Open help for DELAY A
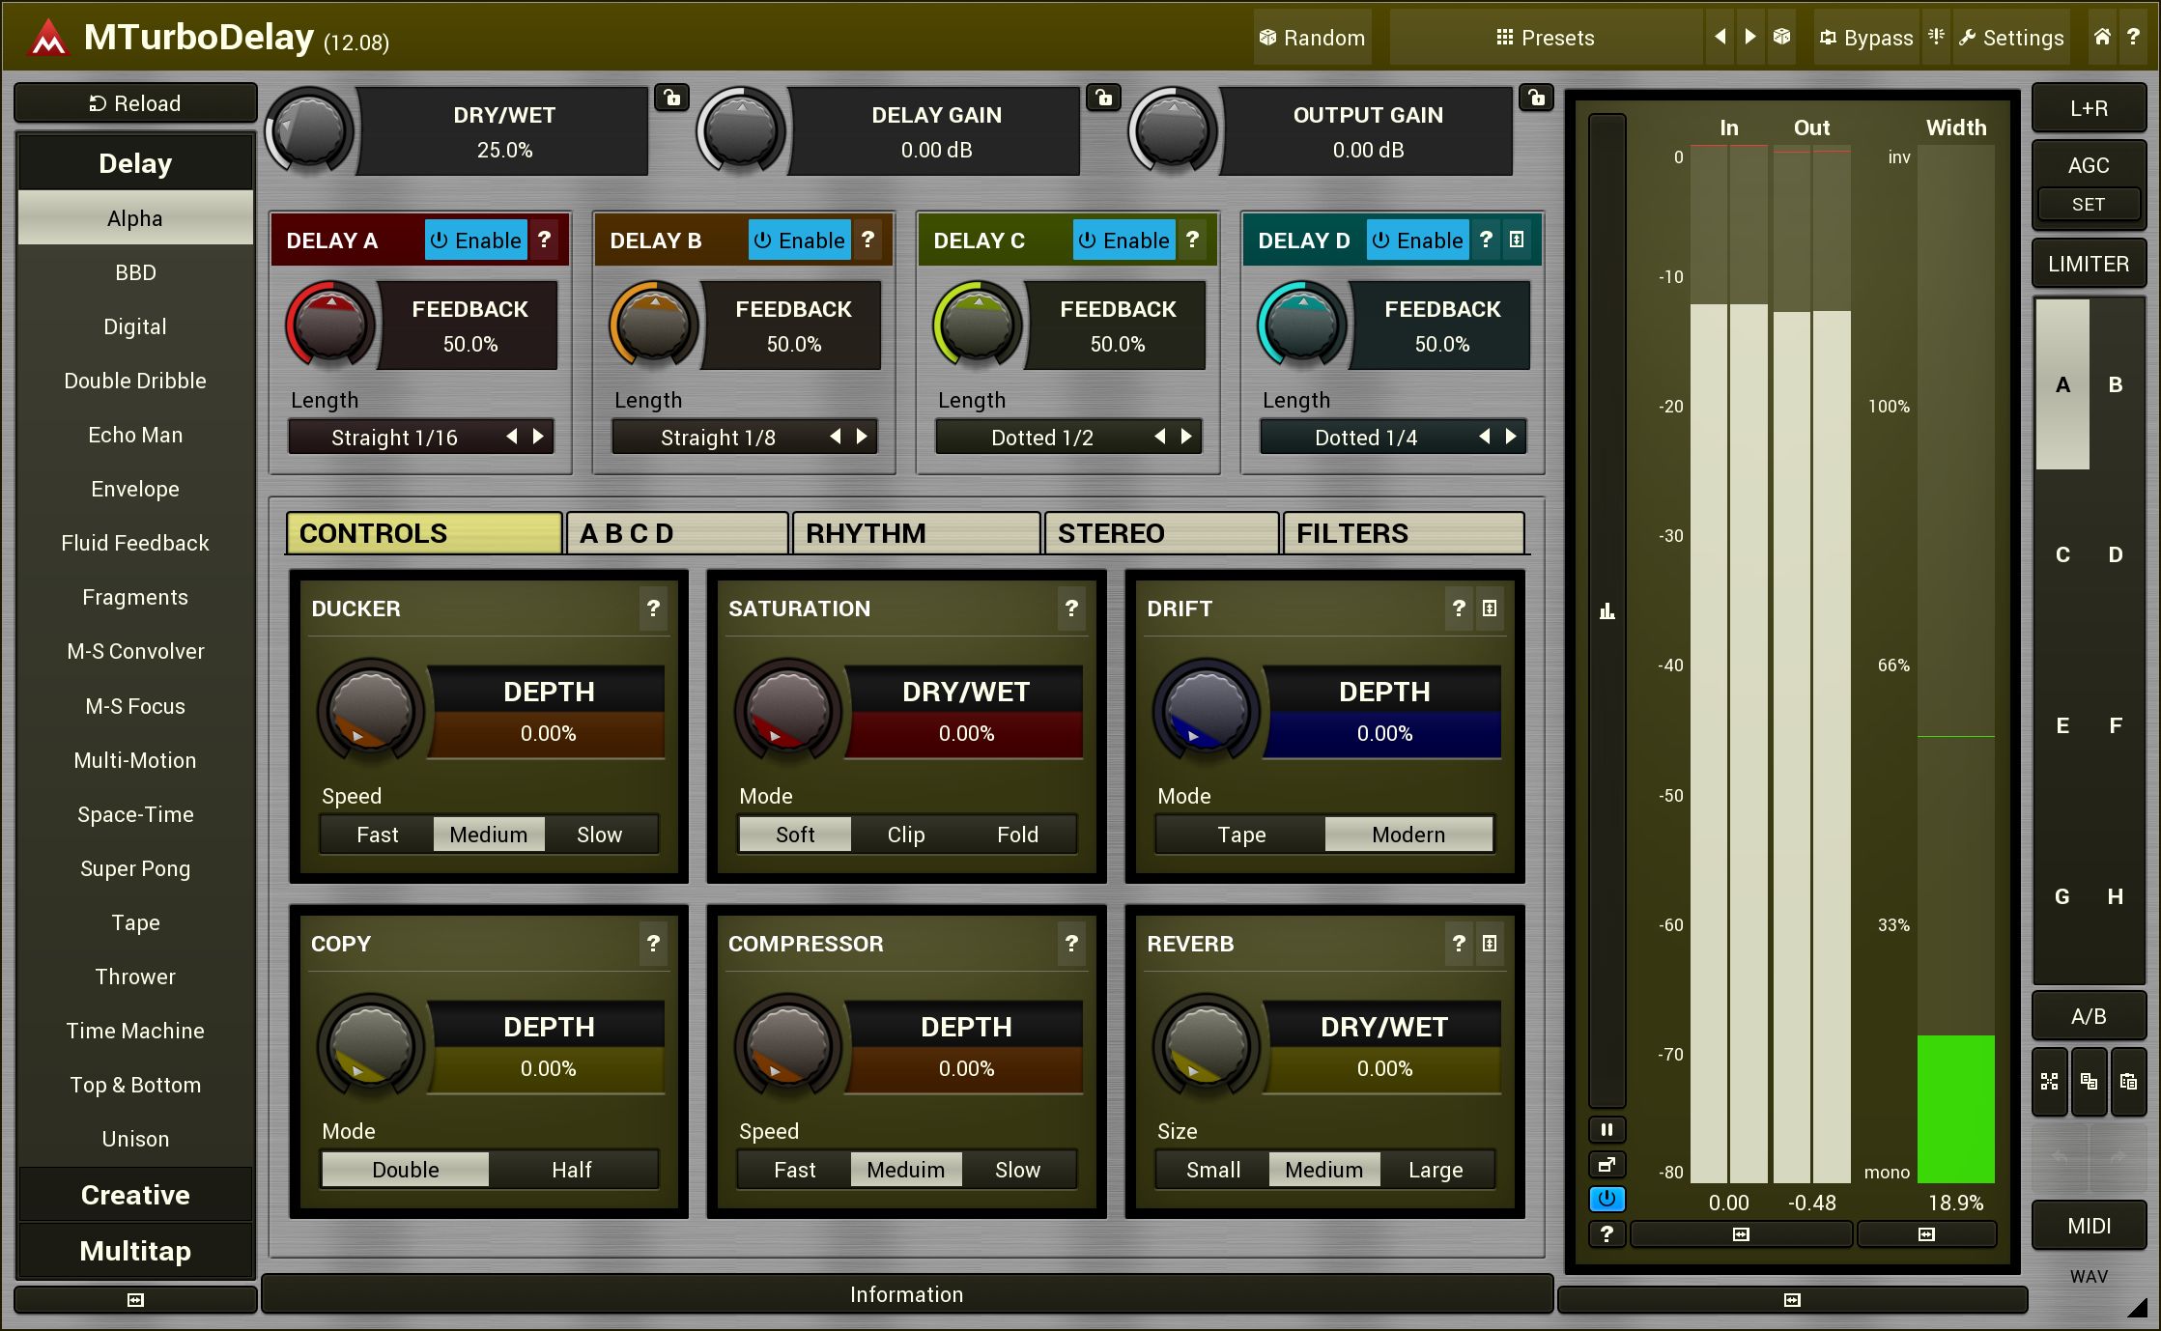Viewport: 2161px width, 1331px height. [x=545, y=240]
